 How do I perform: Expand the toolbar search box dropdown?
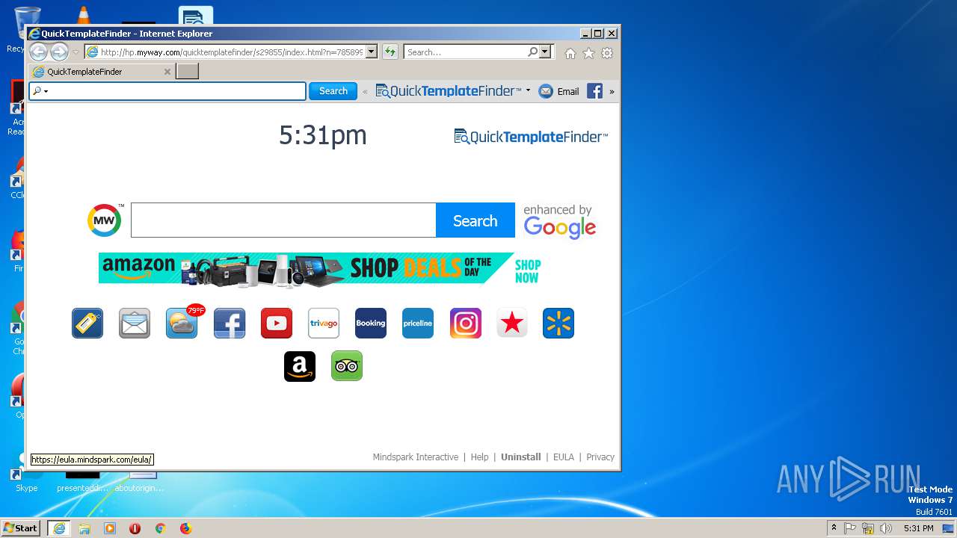tap(46, 91)
